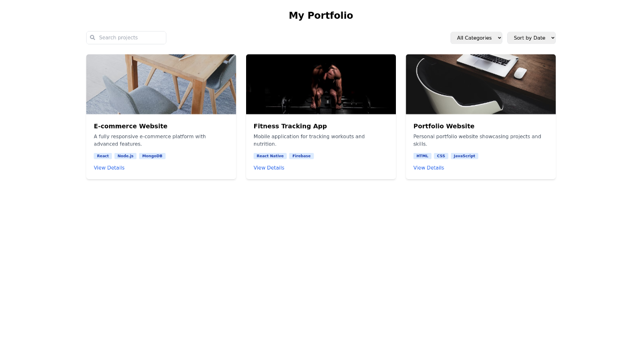Click the Fitness Tracking App title

pos(290,126)
